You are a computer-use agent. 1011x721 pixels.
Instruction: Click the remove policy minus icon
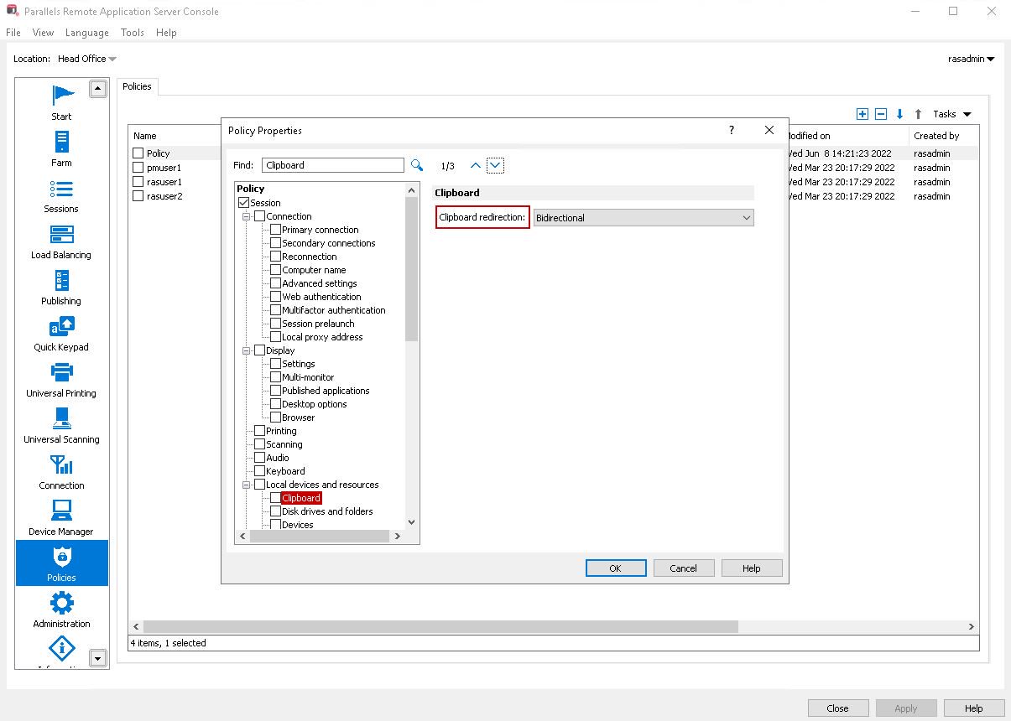pos(880,114)
